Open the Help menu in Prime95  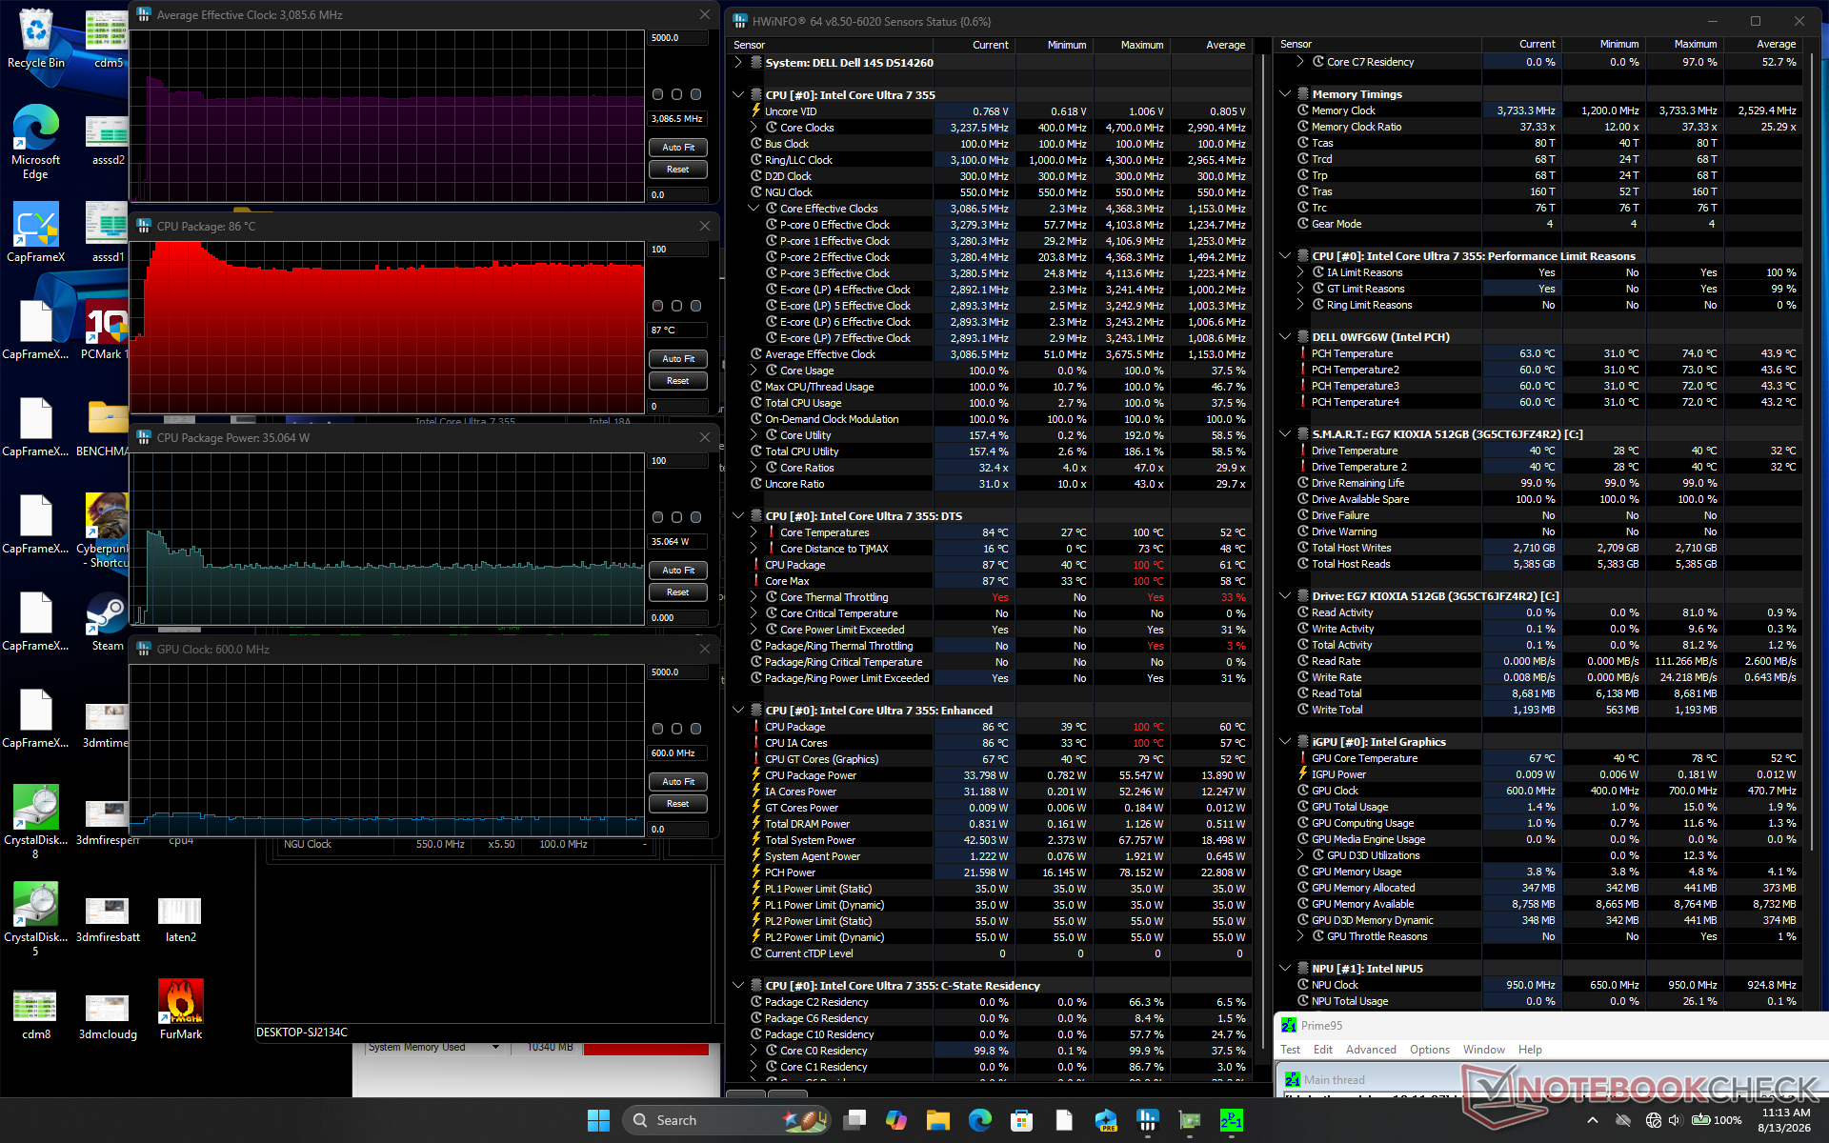click(1530, 1050)
